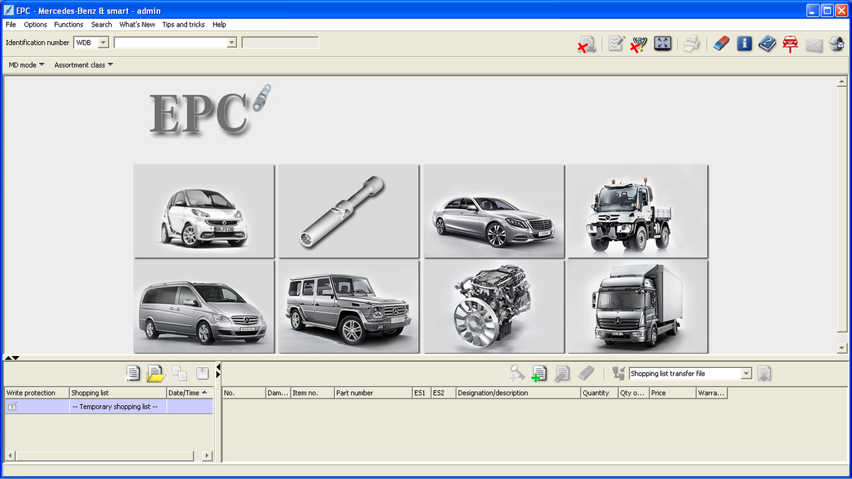Open the blue information icon

coord(744,44)
